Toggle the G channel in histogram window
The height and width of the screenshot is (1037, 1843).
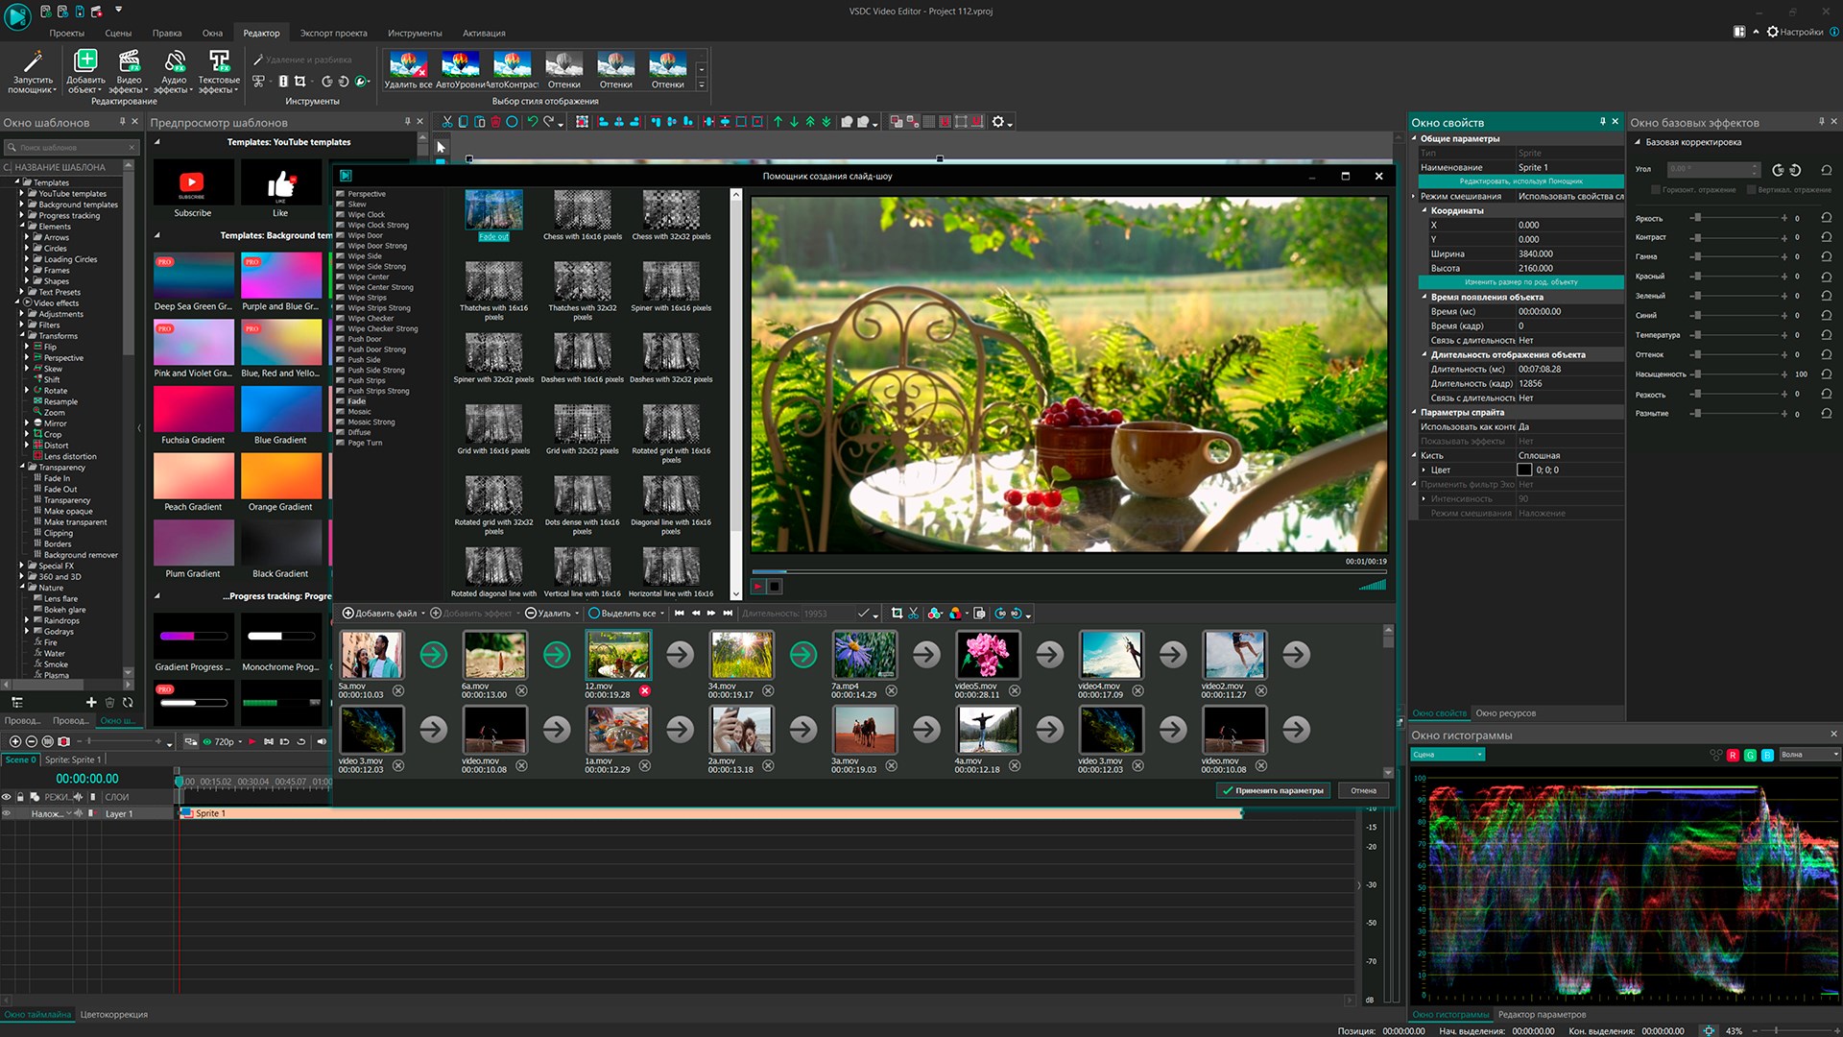[x=1750, y=756]
